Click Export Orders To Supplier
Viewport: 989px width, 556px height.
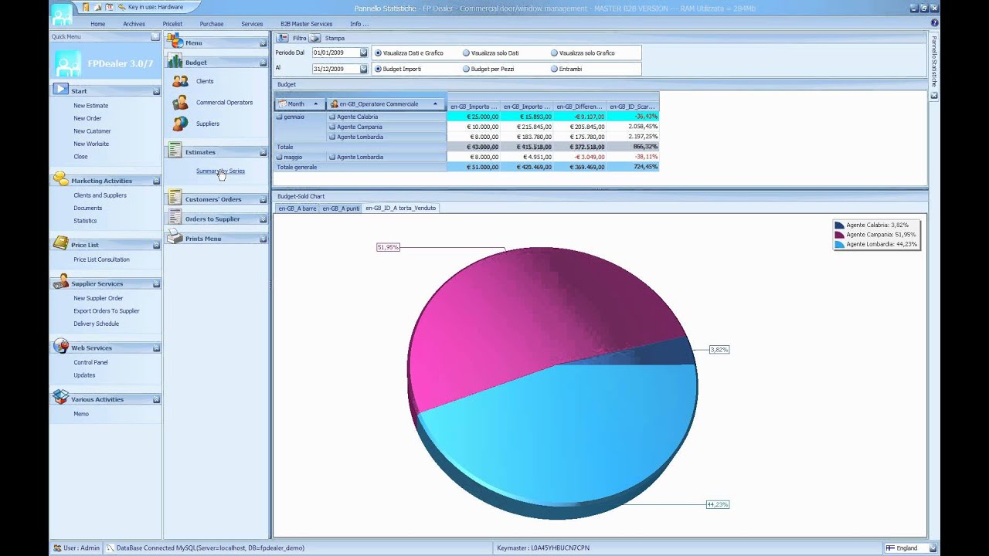pos(107,310)
